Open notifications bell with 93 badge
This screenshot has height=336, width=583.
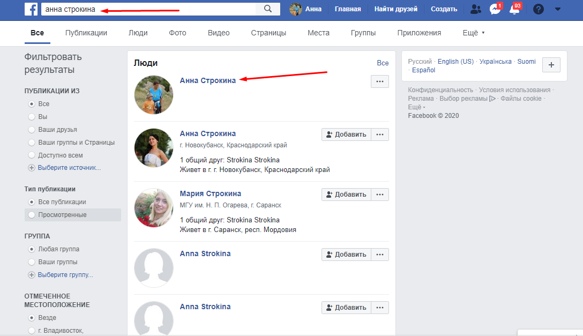(x=515, y=9)
